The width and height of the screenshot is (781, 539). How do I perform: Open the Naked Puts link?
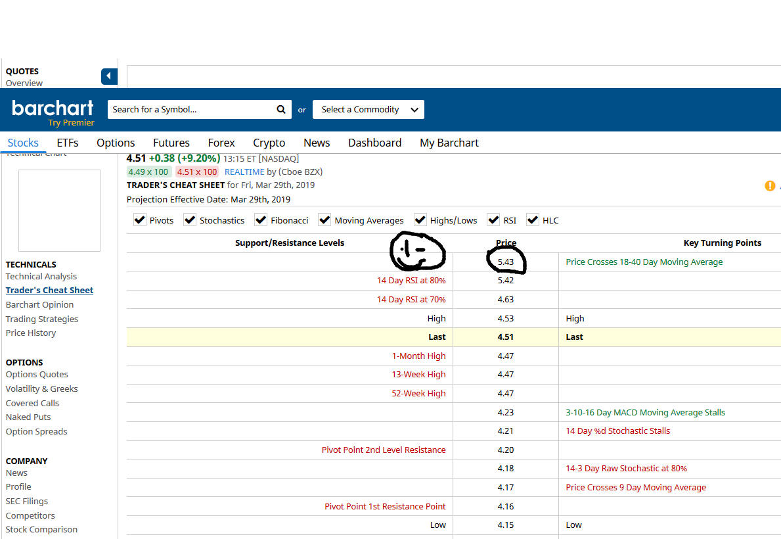[x=28, y=417]
